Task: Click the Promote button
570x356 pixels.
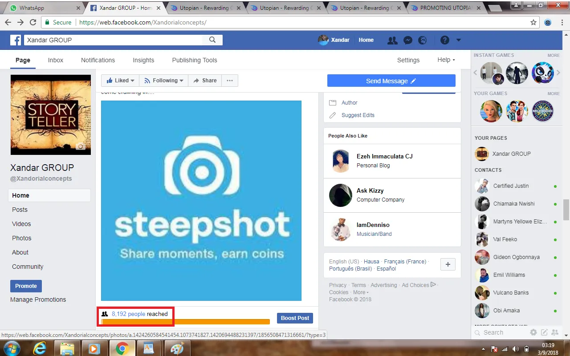Action: point(26,286)
